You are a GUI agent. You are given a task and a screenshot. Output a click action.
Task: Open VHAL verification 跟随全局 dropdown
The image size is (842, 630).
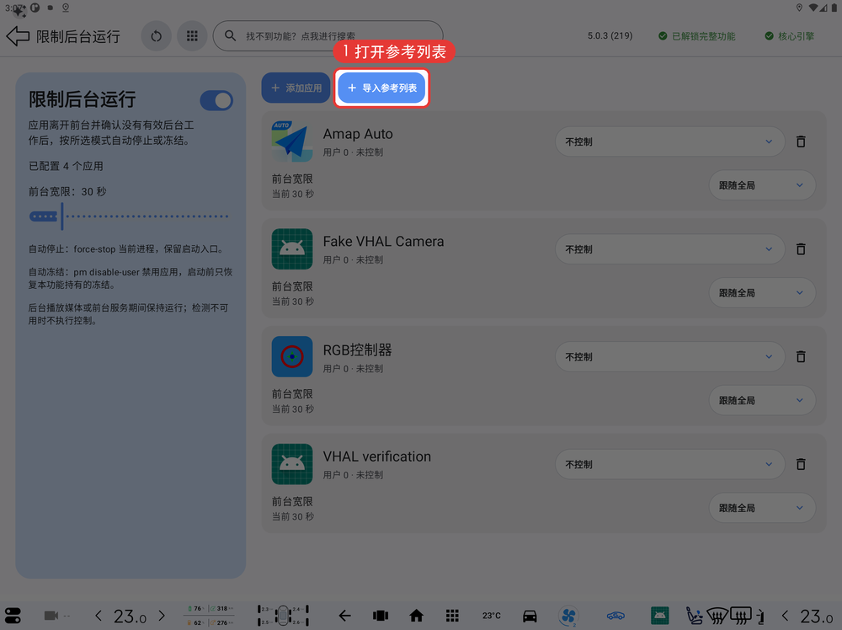click(762, 508)
